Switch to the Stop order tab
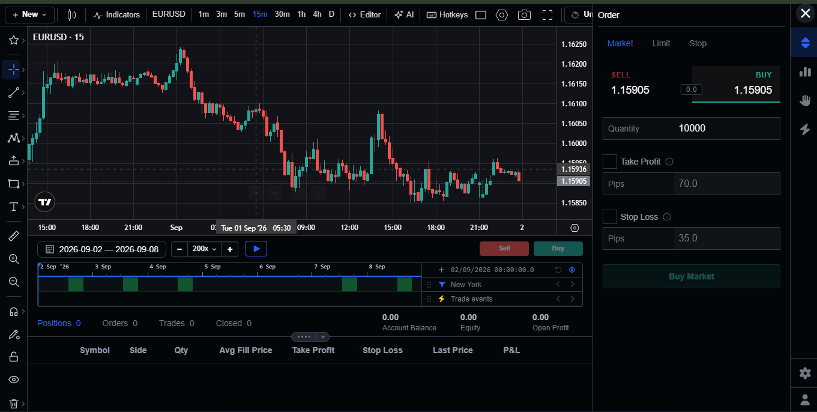This screenshot has width=817, height=412. (698, 43)
